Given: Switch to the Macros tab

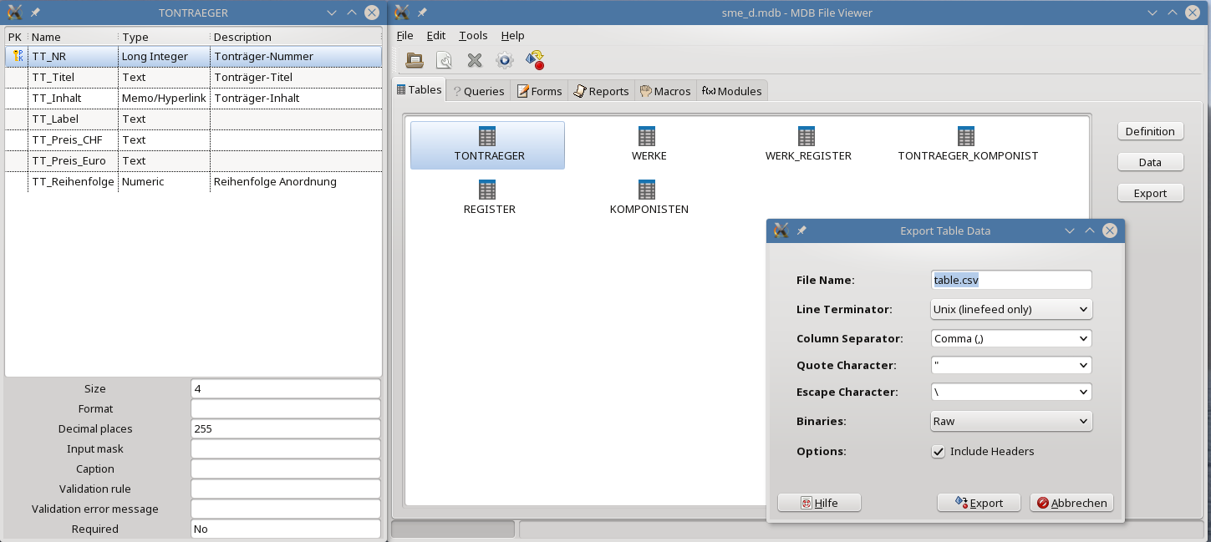Looking at the screenshot, I should point(666,91).
